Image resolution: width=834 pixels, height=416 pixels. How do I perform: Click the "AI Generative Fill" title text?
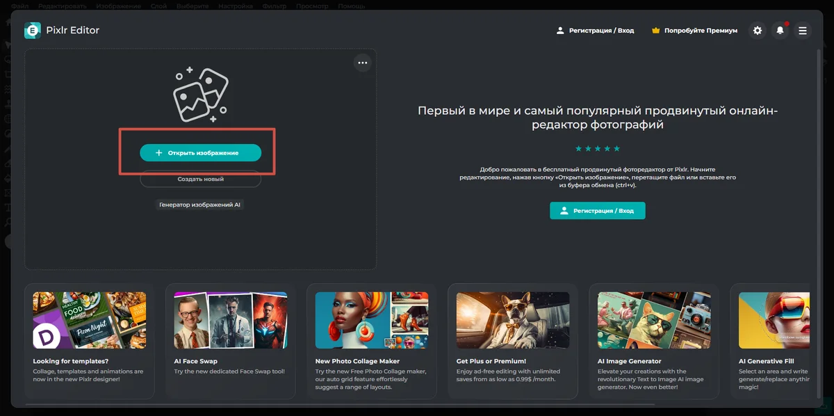tap(767, 361)
